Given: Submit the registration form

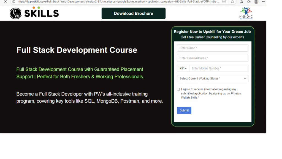Looking at the screenshot, I should (184, 110).
